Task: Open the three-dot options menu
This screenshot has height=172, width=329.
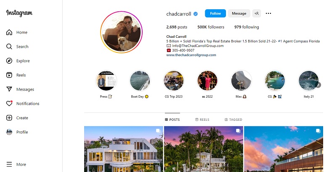Action: coord(268,13)
